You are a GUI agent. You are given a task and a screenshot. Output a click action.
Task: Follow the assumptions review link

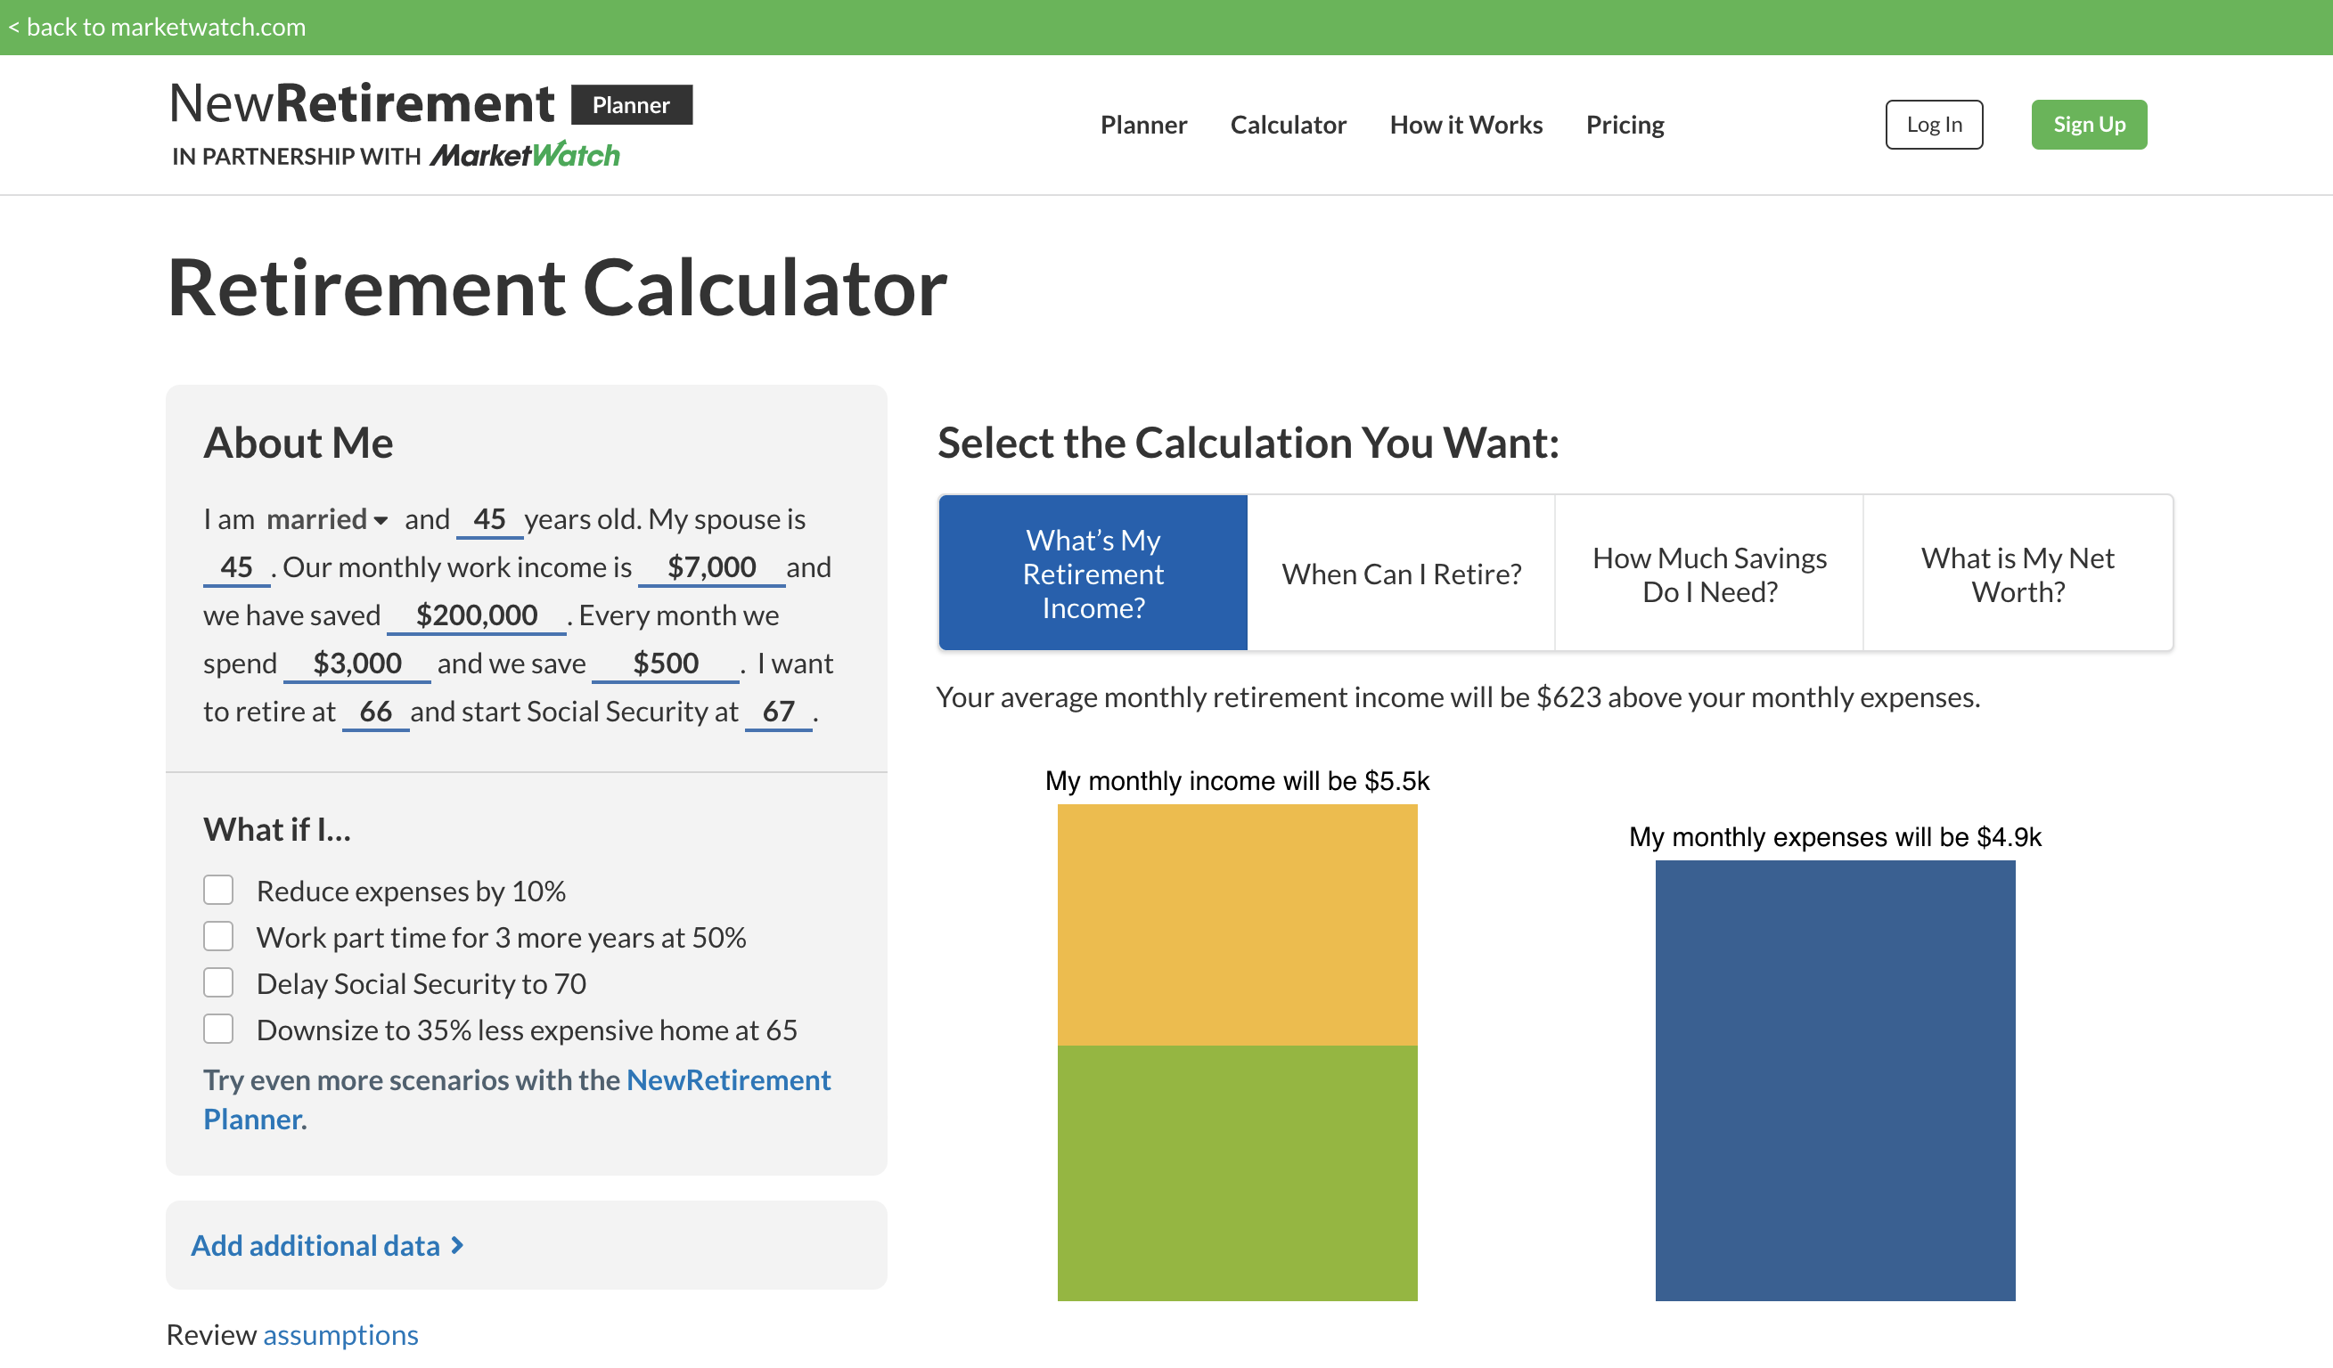(340, 1334)
